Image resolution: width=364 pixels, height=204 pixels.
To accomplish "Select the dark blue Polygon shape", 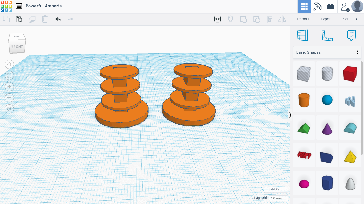I will pos(327,183).
